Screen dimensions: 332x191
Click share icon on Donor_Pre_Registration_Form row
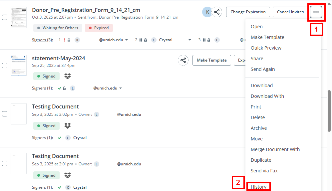click(217, 12)
